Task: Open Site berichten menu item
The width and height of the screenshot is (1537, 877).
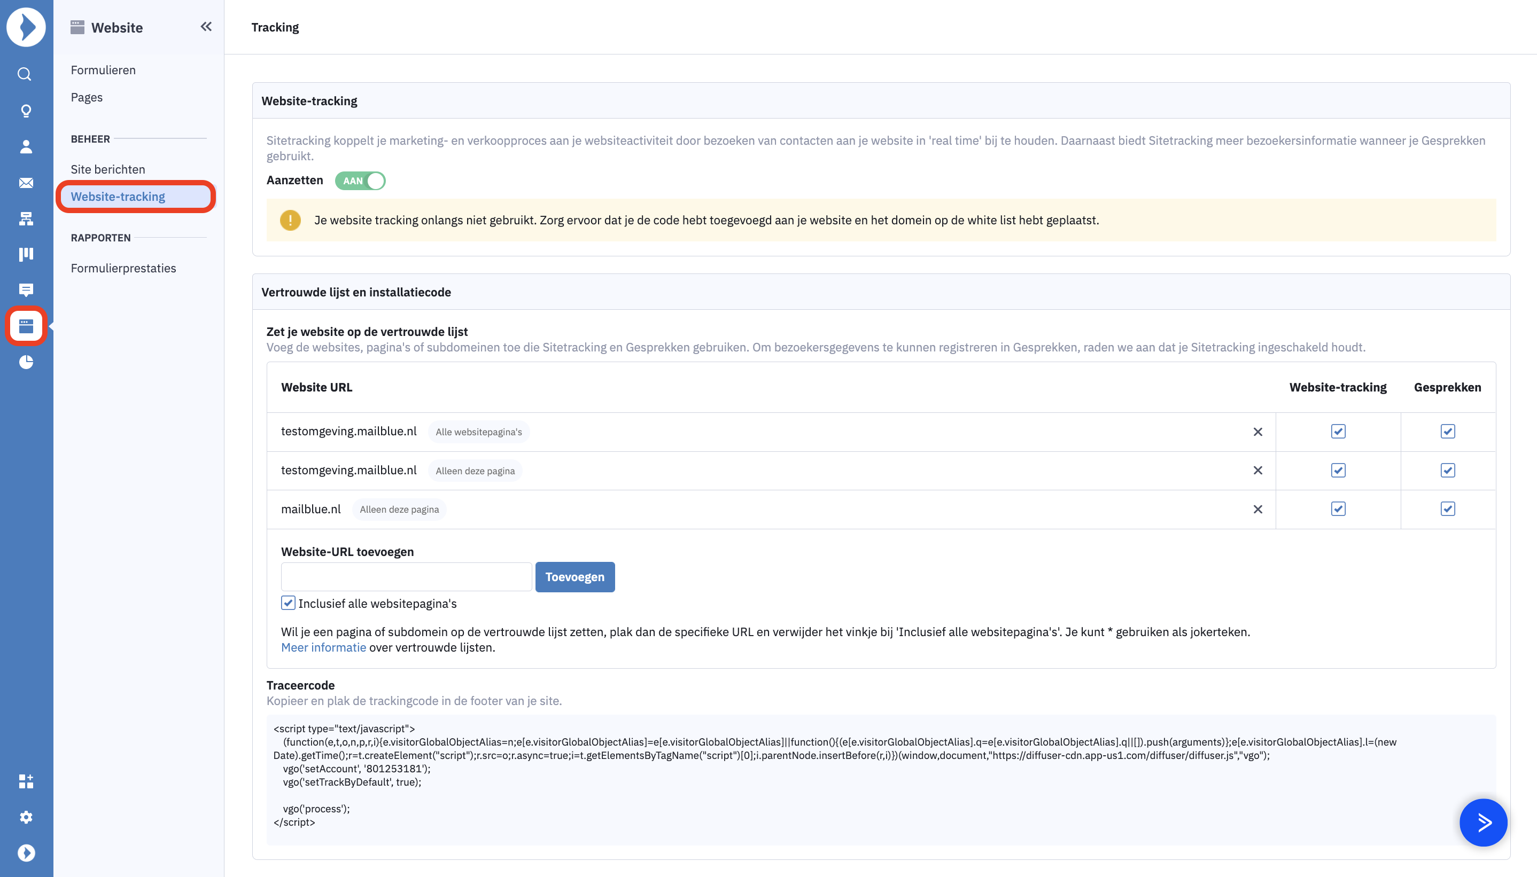Action: [108, 169]
